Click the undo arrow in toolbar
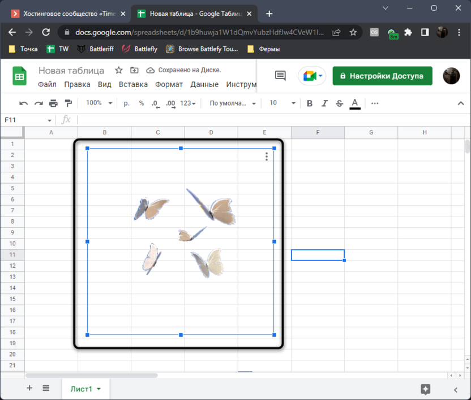The image size is (471, 400). click(x=23, y=103)
